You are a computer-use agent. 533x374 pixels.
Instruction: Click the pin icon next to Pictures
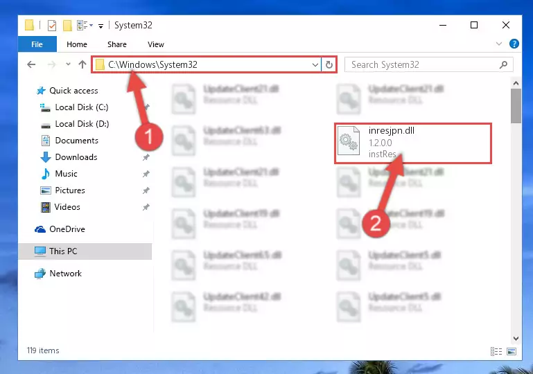[x=146, y=190]
